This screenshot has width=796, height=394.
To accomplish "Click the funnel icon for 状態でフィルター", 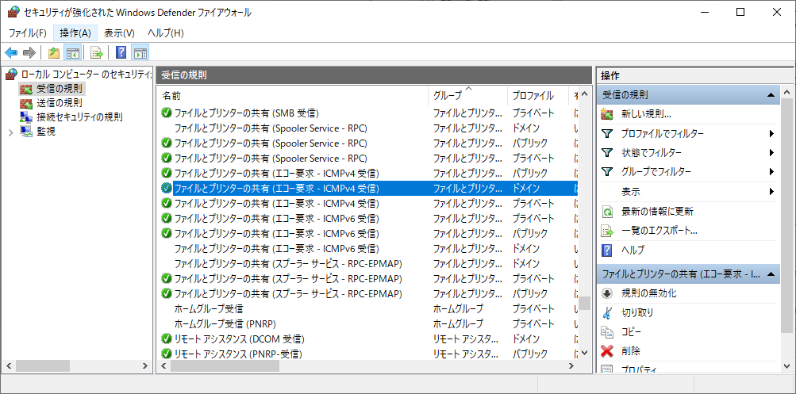I will tap(606, 153).
